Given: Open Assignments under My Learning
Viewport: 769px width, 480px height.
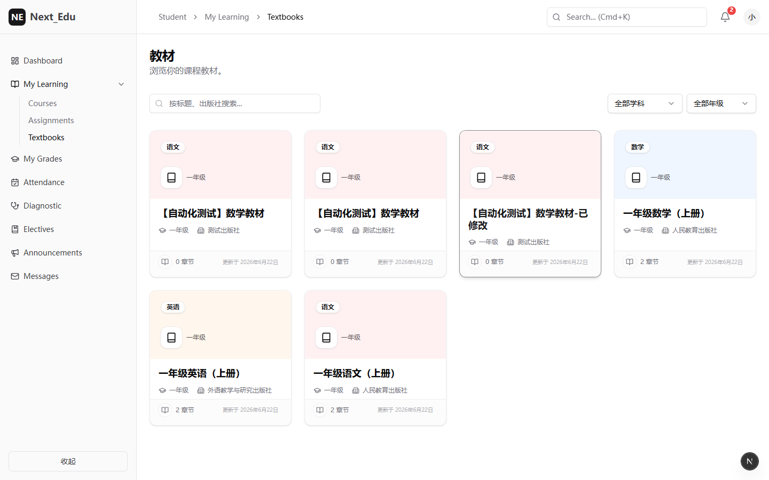Looking at the screenshot, I should coord(51,121).
